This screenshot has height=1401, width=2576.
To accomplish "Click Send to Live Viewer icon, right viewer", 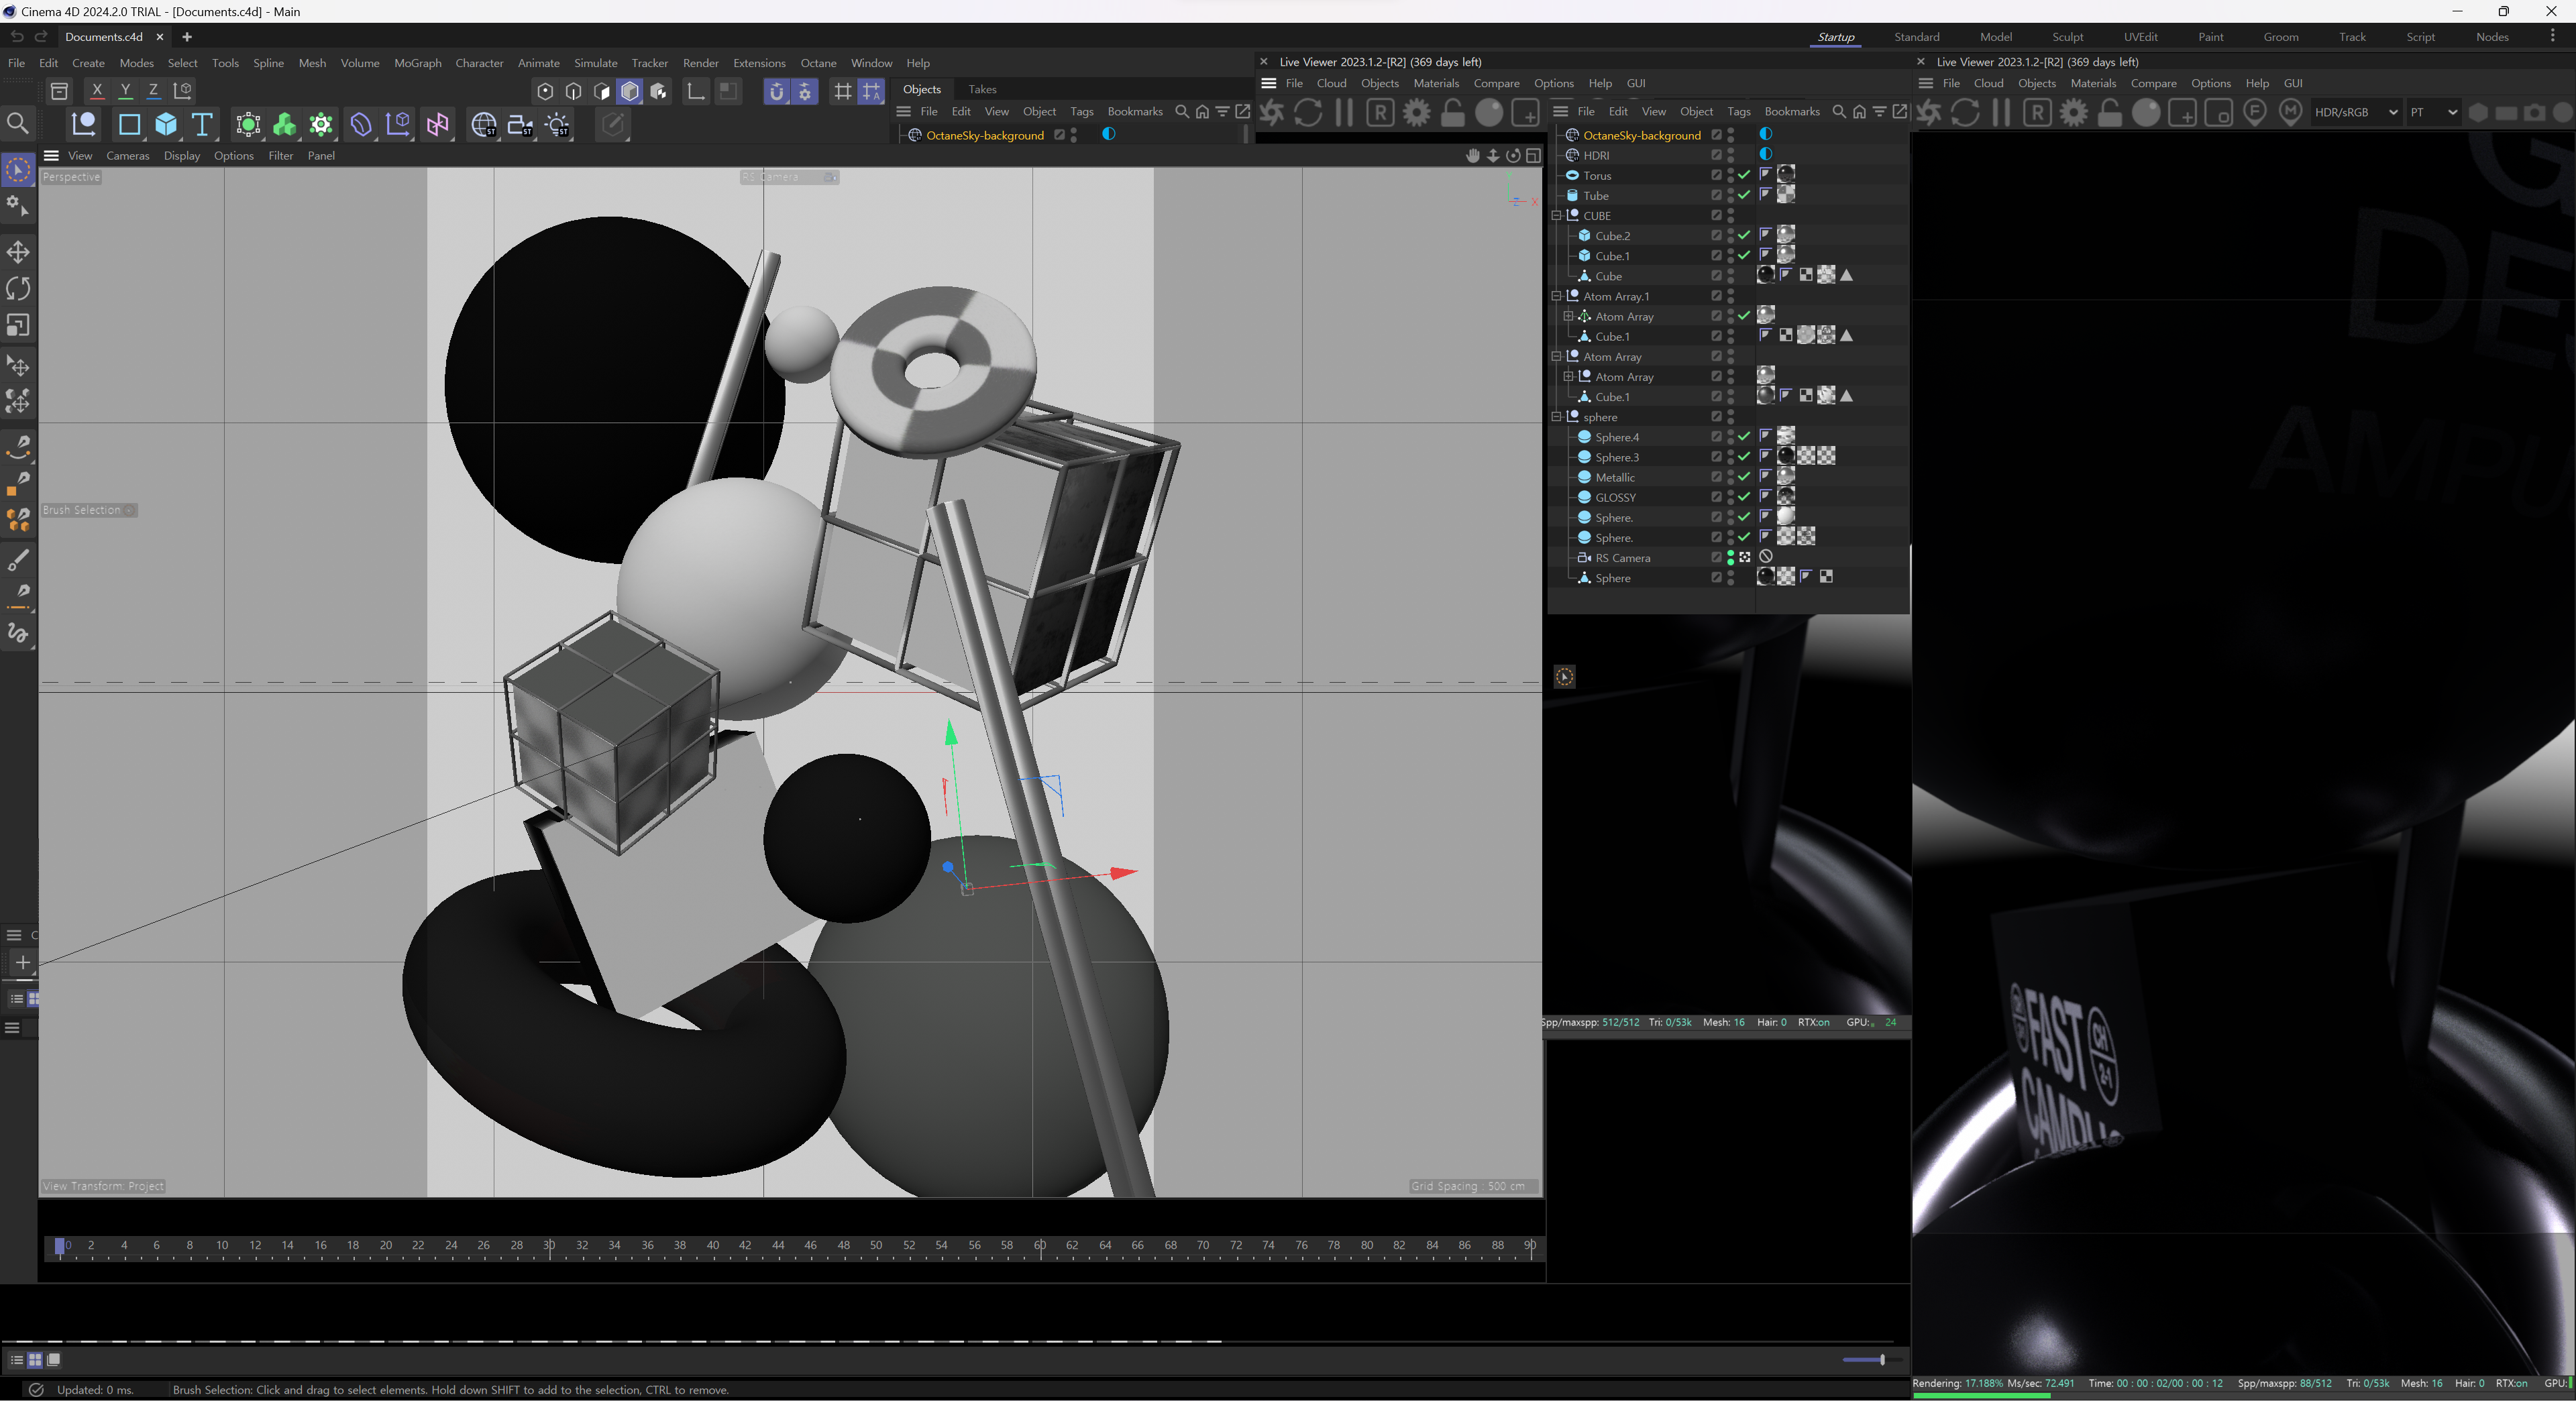I will [1929, 112].
